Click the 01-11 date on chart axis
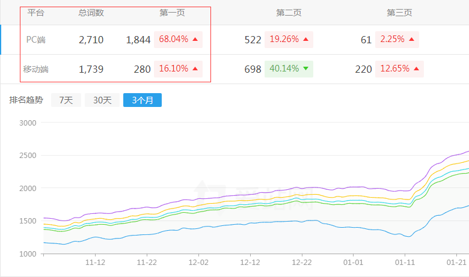The image size is (469, 277). point(405,263)
